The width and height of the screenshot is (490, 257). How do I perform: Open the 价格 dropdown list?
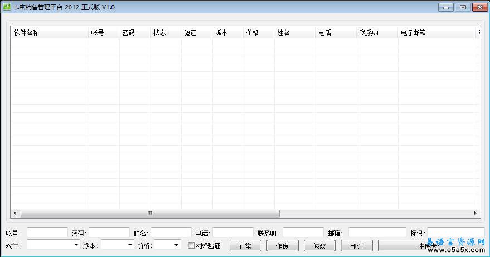click(x=176, y=245)
